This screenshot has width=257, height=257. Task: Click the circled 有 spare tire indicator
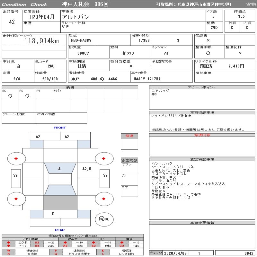coord(102,219)
